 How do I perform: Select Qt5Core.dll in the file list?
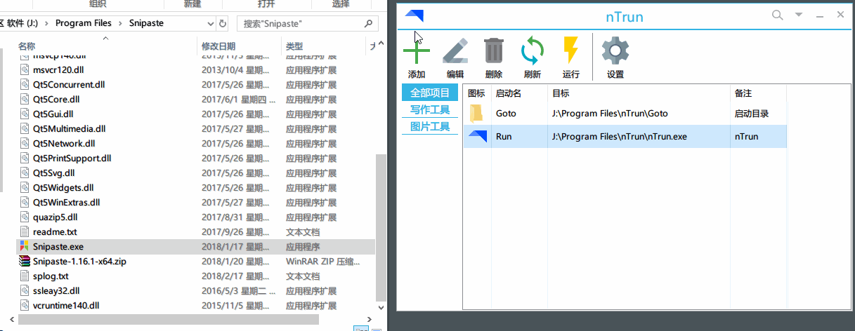click(56, 100)
